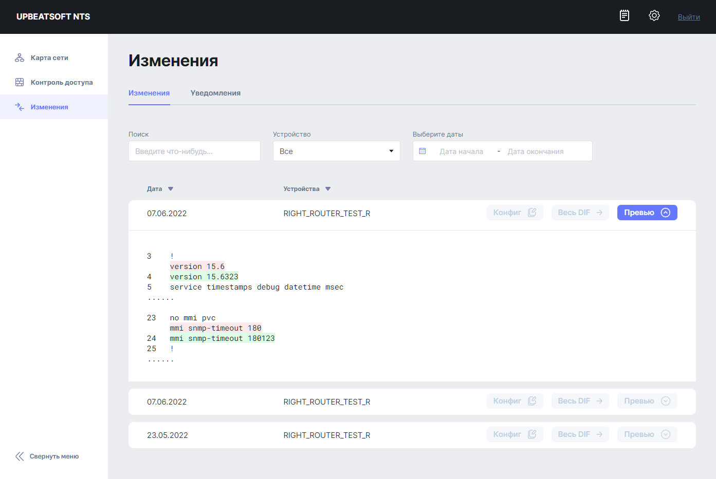The width and height of the screenshot is (716, 479).
Task: Click the Дата начала field
Action: click(x=461, y=151)
